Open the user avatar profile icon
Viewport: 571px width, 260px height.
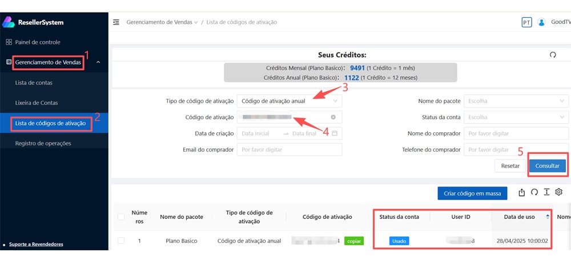click(x=541, y=22)
